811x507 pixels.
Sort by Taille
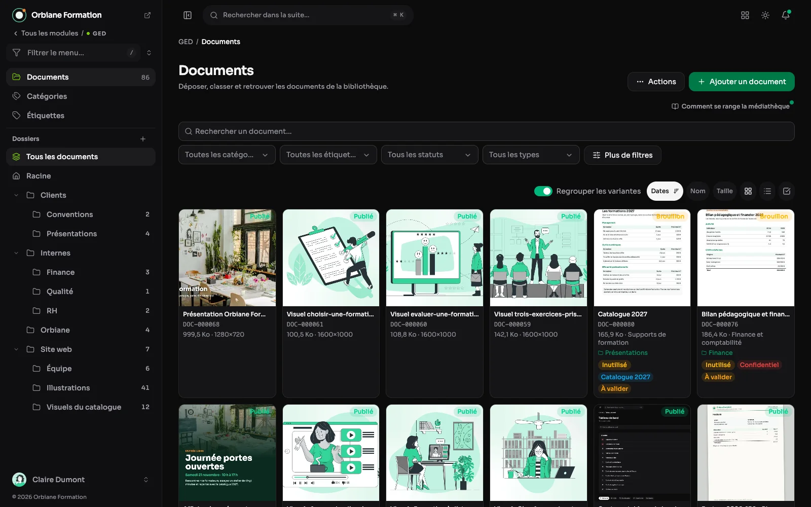[x=724, y=191]
